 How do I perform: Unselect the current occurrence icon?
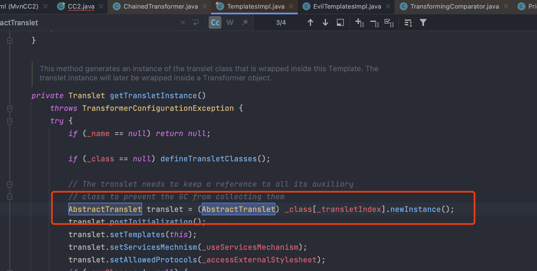click(x=374, y=23)
